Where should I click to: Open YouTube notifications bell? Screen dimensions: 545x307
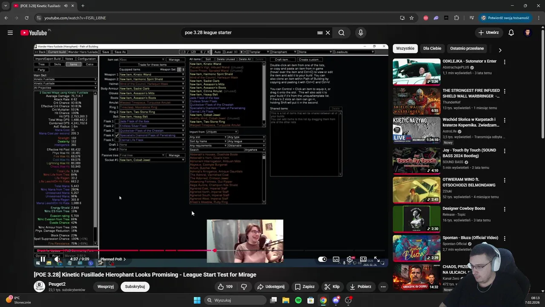[511, 33]
